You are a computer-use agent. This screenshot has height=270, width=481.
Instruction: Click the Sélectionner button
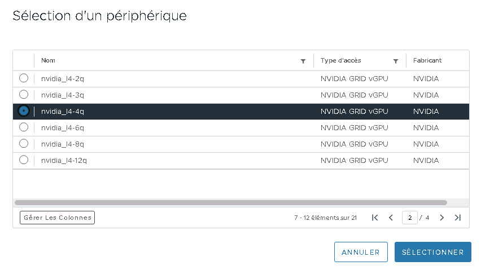pos(433,252)
